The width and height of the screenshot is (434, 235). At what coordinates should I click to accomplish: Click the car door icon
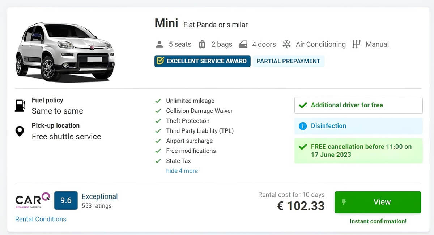click(x=243, y=44)
